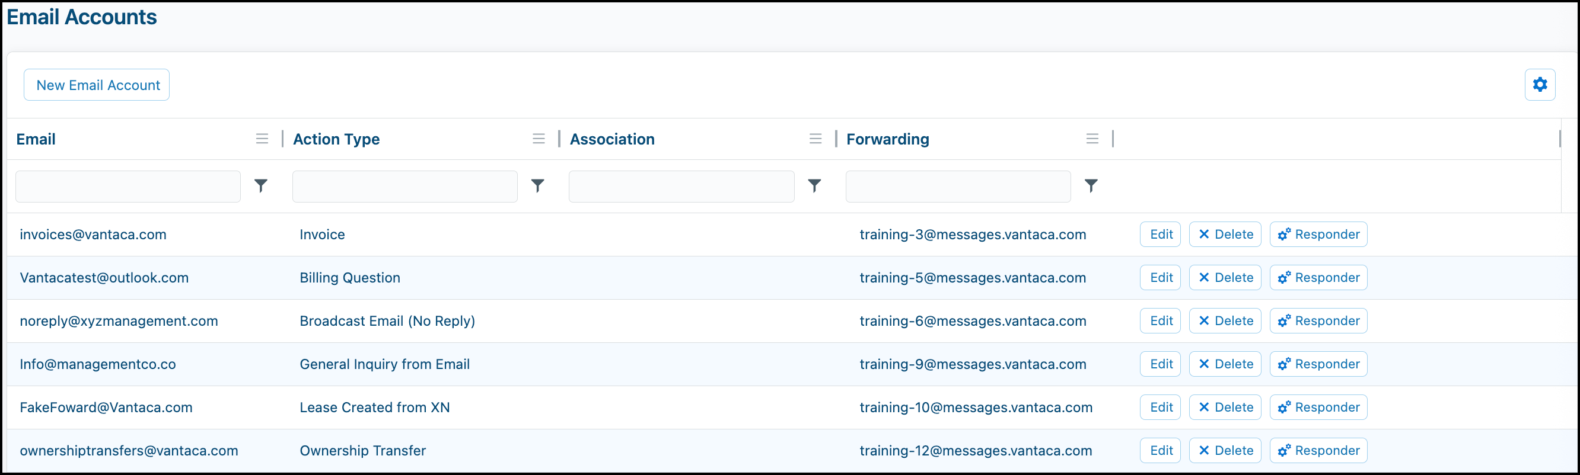
Task: Edit the FakeFoward@Vantaca.com account
Action: coord(1161,407)
